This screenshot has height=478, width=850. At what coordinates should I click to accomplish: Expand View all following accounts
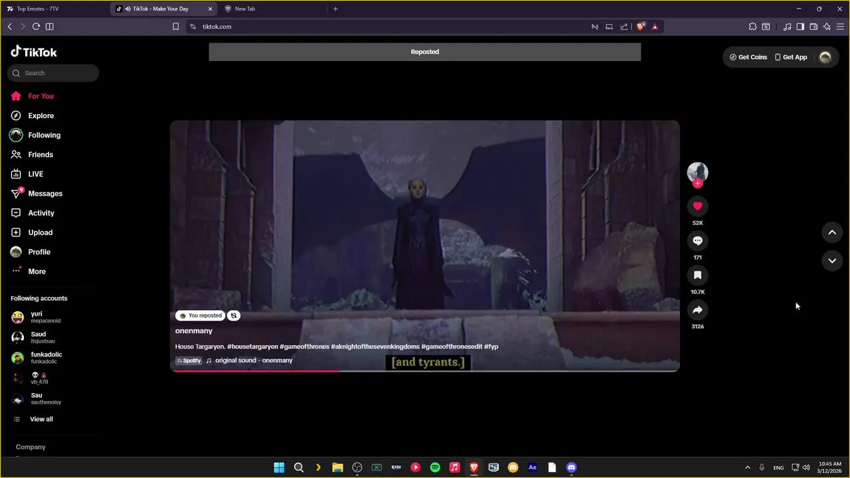(41, 419)
